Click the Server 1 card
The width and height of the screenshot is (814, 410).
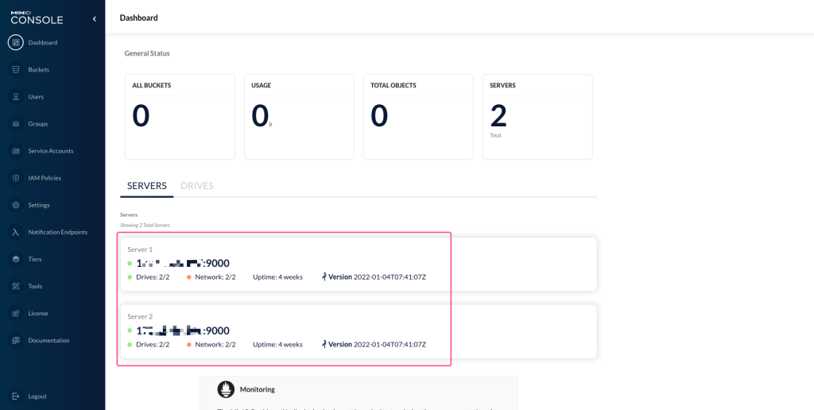pos(358,264)
